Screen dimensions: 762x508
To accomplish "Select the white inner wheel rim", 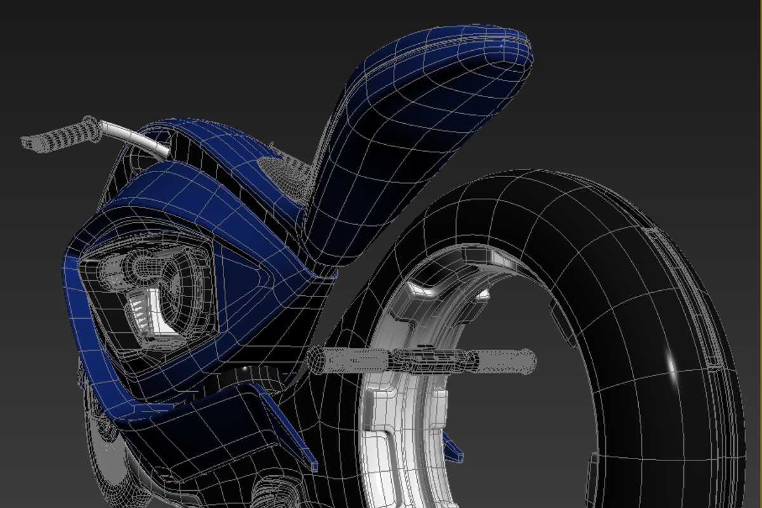I will (x=406, y=406).
